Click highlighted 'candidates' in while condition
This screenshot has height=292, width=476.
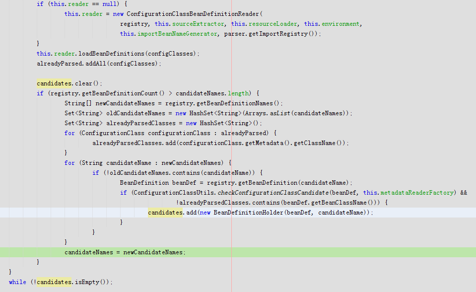[x=54, y=282]
